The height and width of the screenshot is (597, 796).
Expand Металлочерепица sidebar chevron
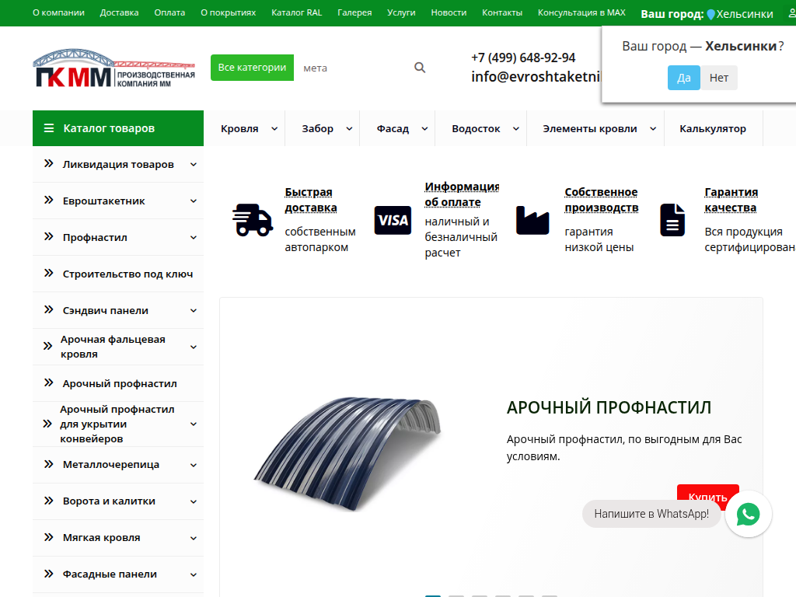(194, 465)
